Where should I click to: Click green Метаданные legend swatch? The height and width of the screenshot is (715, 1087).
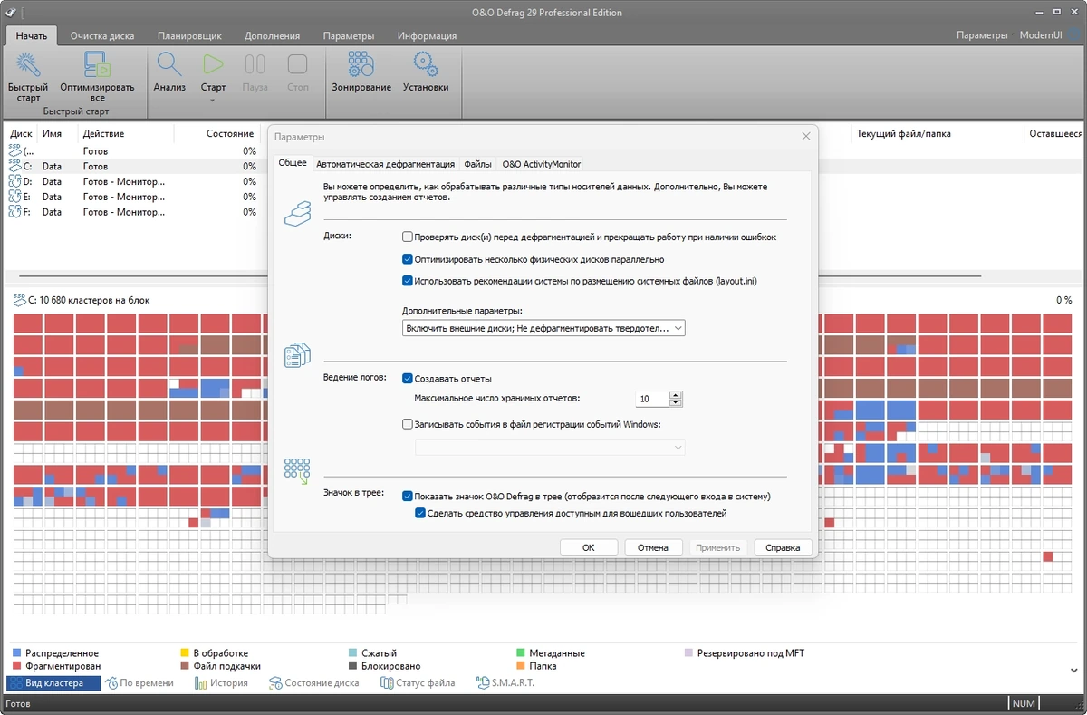521,652
